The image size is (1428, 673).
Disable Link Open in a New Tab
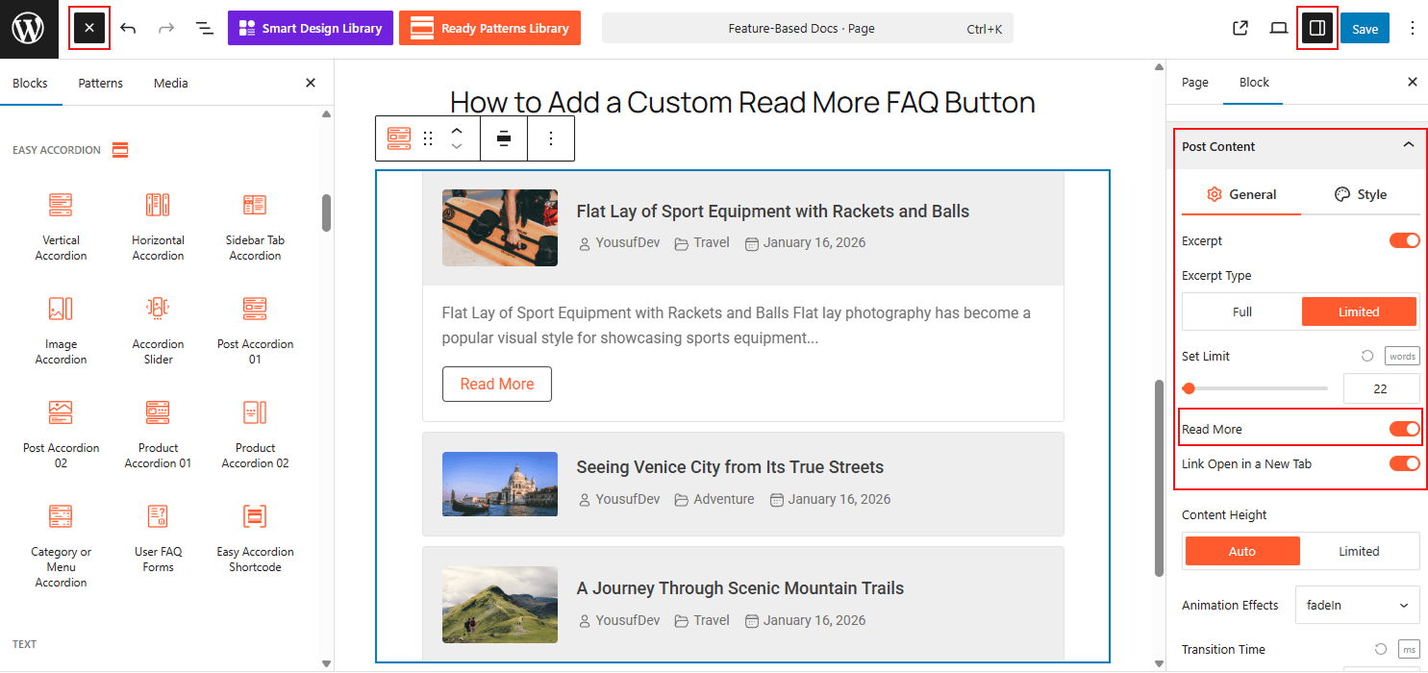1405,463
